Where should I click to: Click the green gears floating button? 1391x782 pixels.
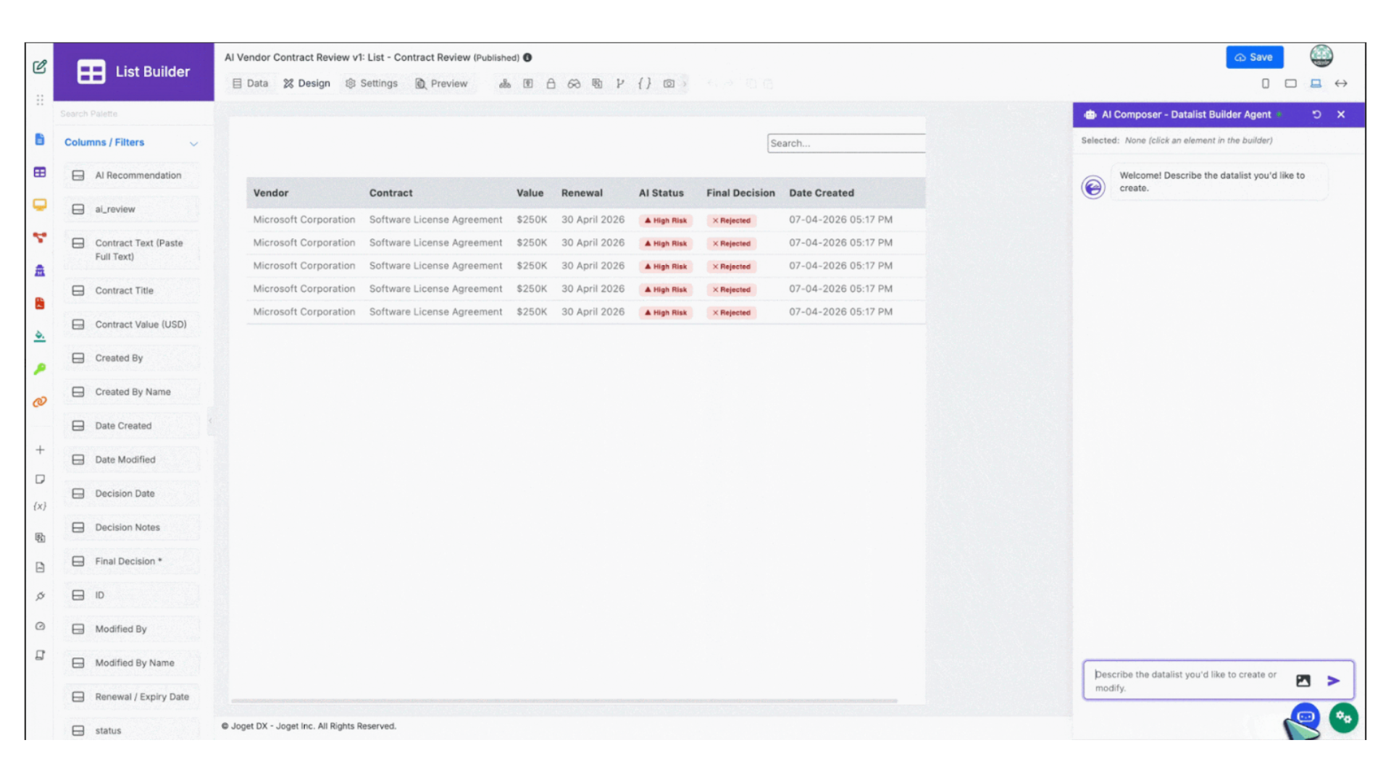[1343, 718]
